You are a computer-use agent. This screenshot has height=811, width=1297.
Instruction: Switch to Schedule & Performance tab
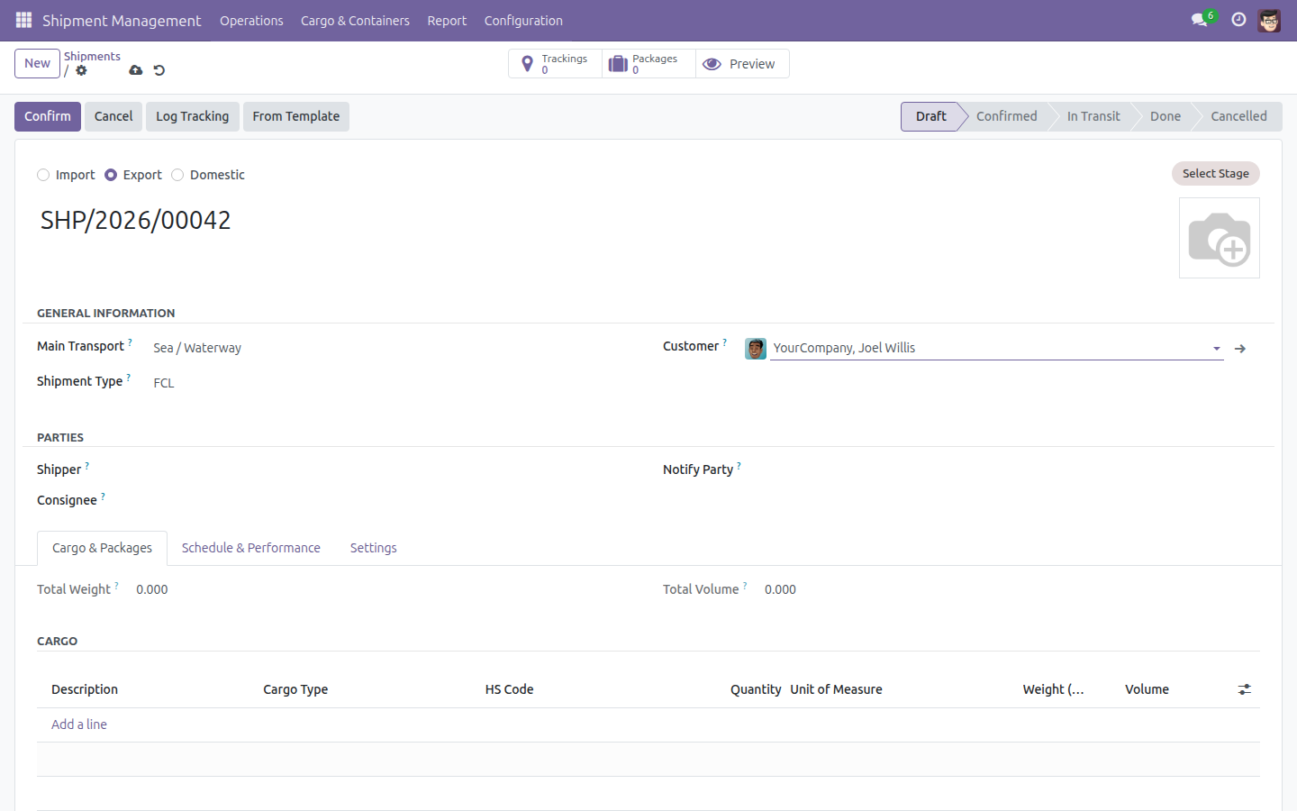pos(250,548)
